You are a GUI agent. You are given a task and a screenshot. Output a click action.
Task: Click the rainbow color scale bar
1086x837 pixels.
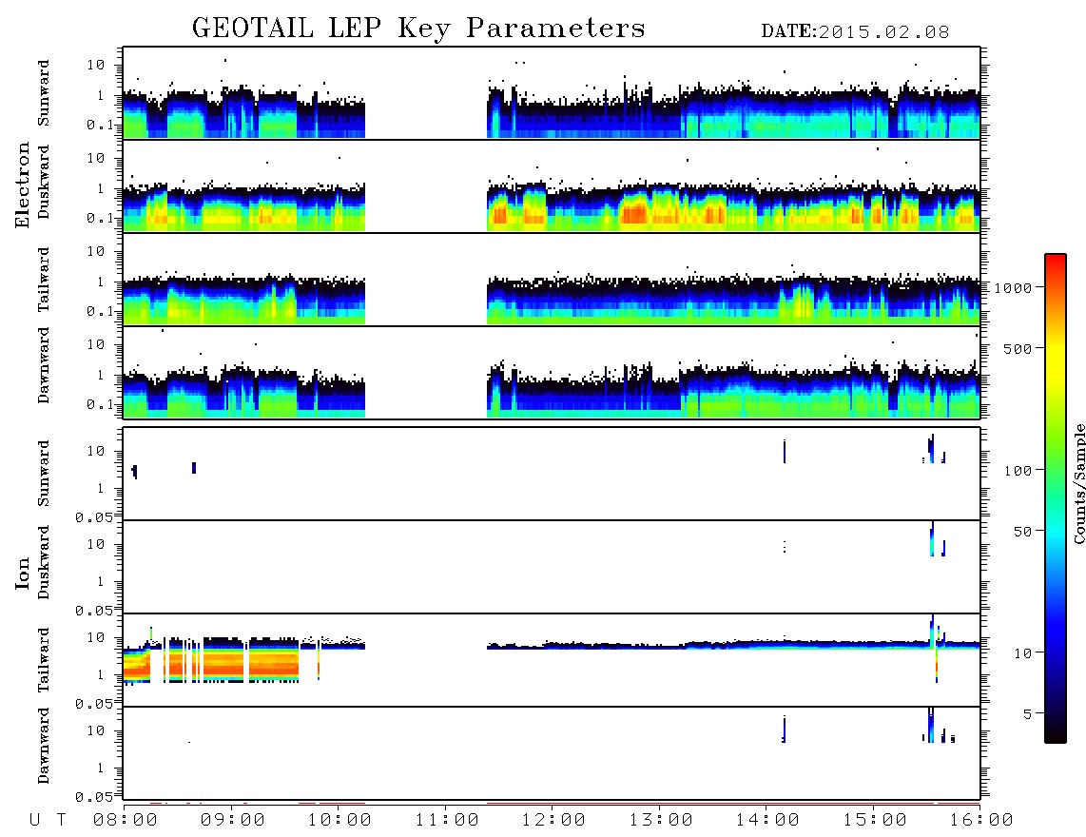coord(1056,498)
